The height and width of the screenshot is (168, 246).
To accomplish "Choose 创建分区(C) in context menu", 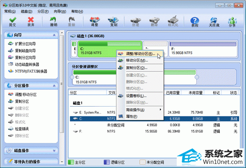I will tap(140, 75).
